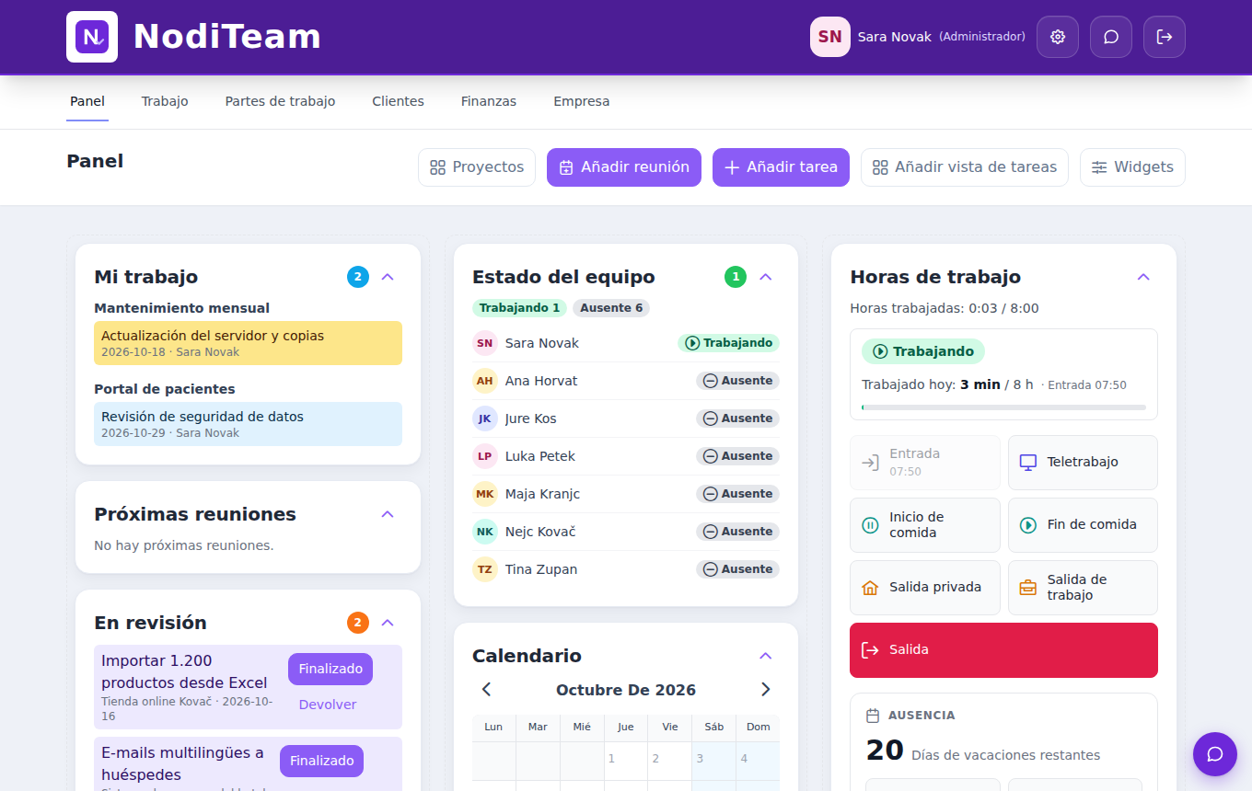Image resolution: width=1252 pixels, height=791 pixels.
Task: Click the Trabajando status badge in Horas
Action: [x=923, y=351]
